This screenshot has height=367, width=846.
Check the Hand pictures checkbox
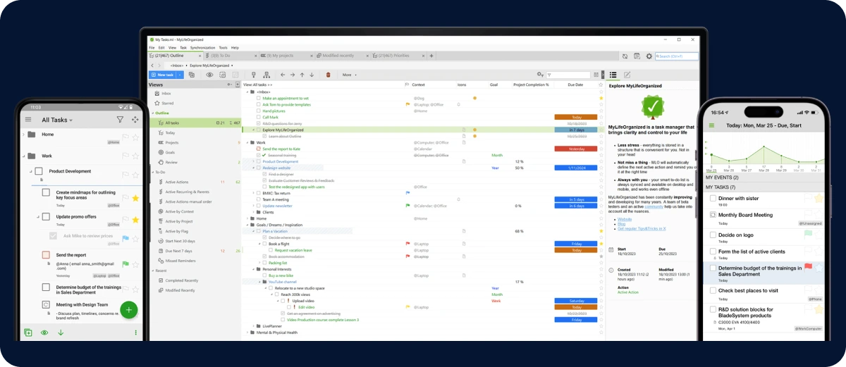259,111
